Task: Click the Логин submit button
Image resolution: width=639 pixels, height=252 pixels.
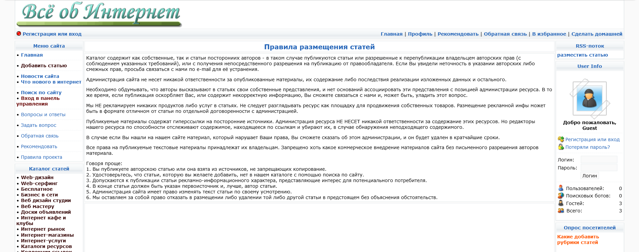Action: 589,176
